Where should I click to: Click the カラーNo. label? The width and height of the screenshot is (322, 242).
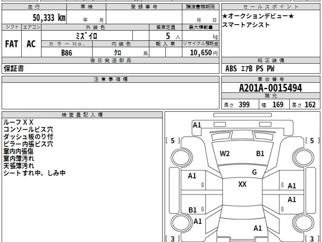[67, 44]
